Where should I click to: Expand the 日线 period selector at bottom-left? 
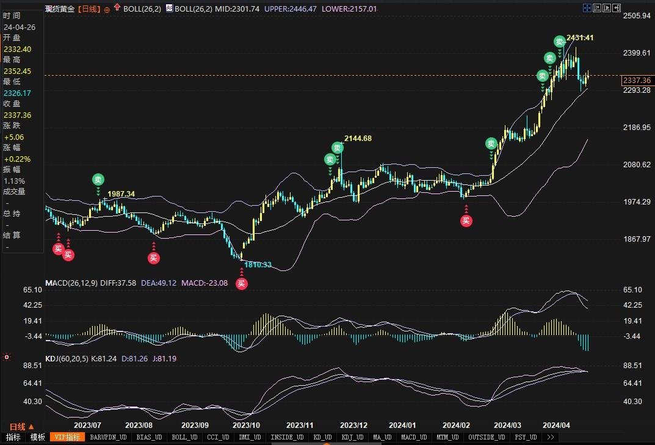coord(21,426)
